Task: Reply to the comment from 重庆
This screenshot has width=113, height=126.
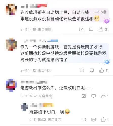Action: [91, 29]
